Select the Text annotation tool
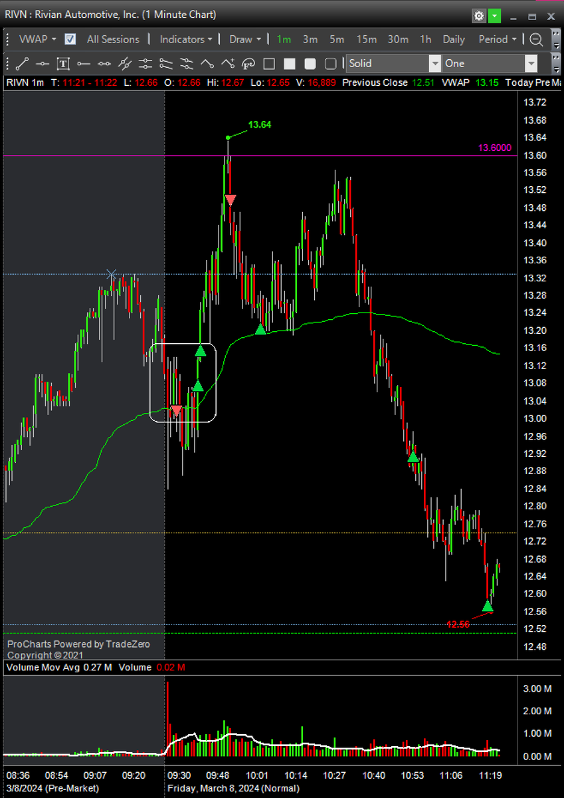The width and height of the screenshot is (564, 798). tap(63, 63)
